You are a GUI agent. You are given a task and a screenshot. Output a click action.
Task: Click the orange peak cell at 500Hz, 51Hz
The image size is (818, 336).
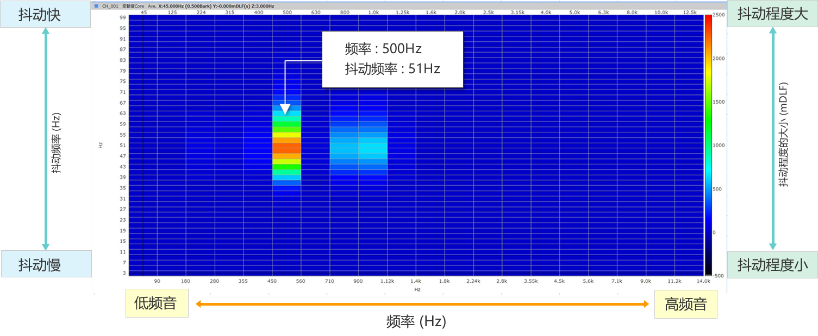(286, 145)
